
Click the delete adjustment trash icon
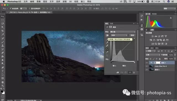click(134, 72)
